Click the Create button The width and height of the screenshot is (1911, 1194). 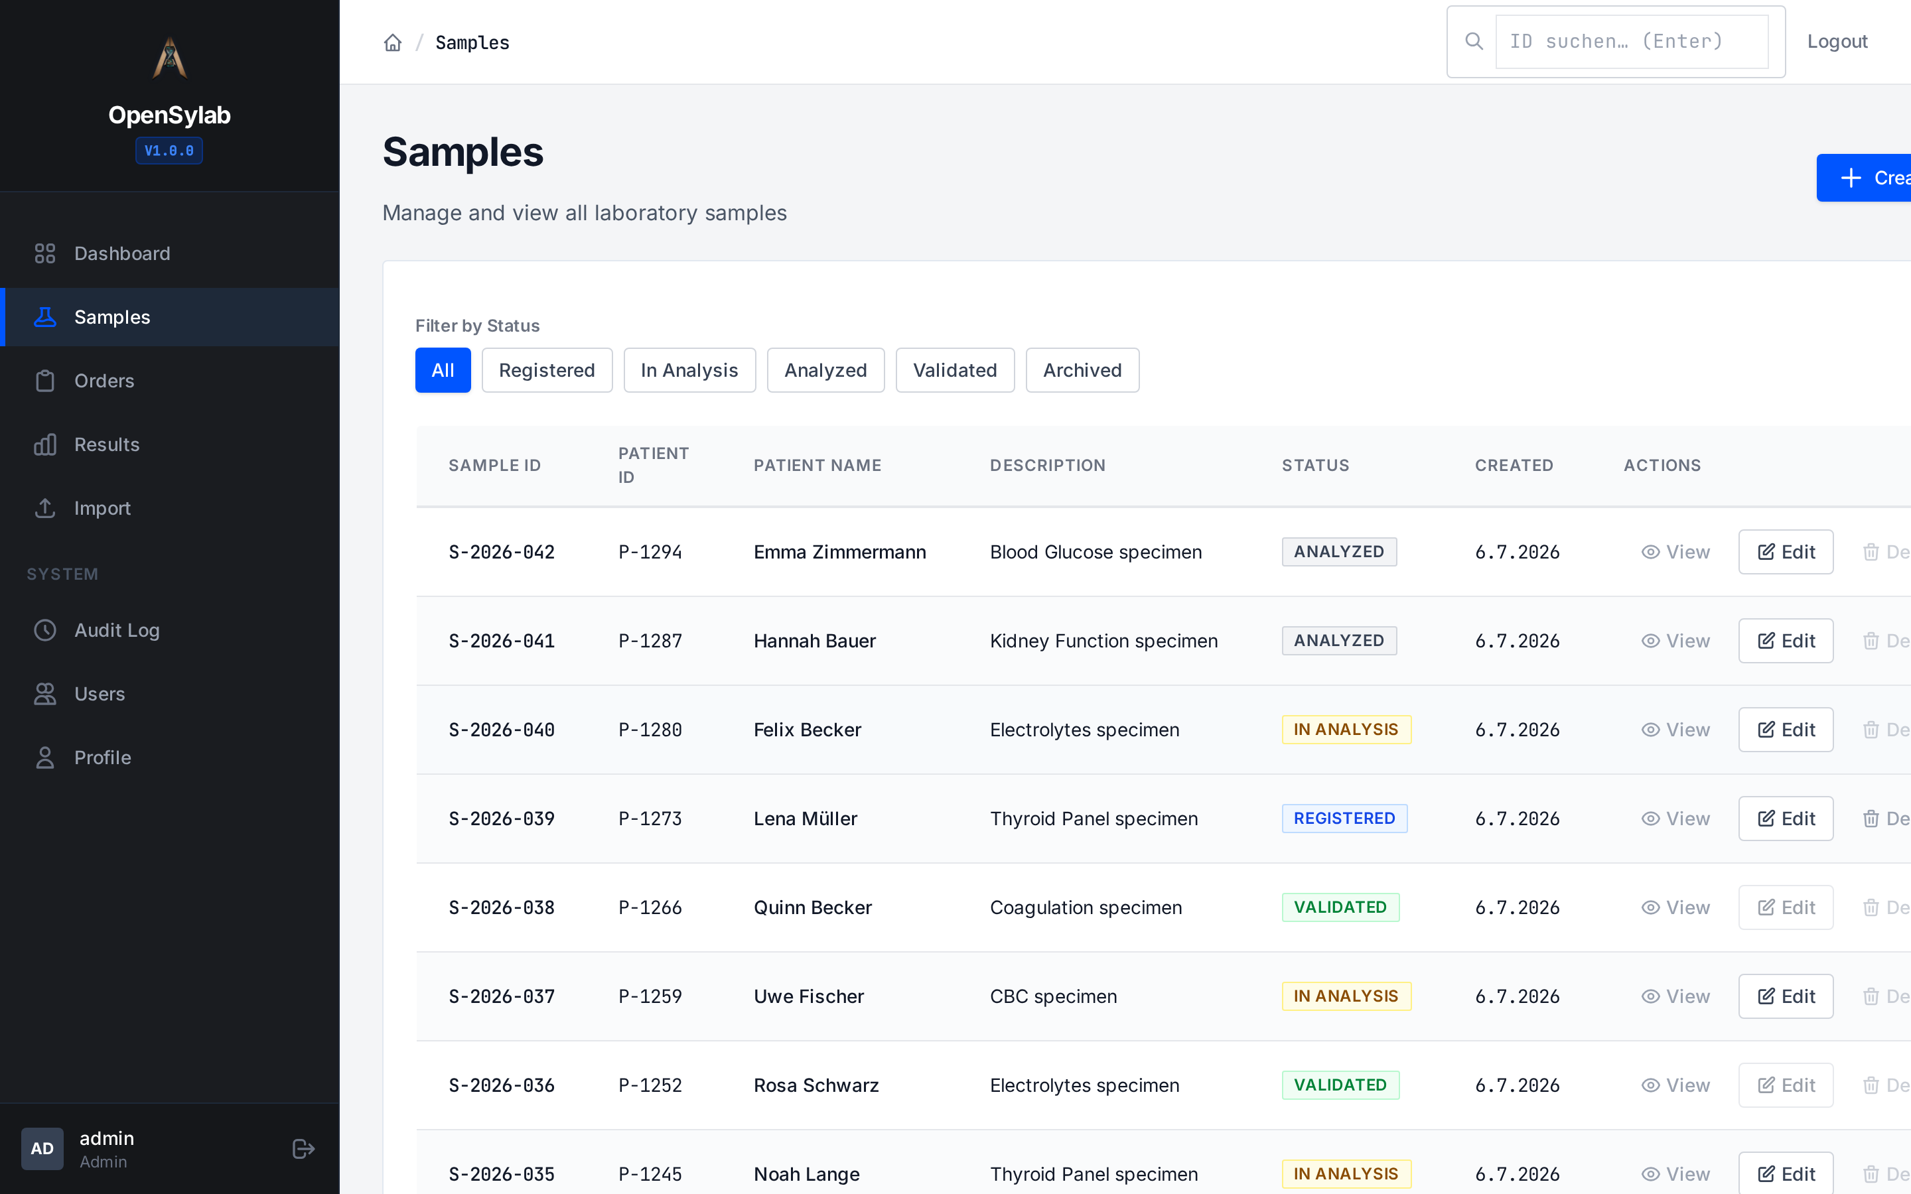tap(1864, 178)
